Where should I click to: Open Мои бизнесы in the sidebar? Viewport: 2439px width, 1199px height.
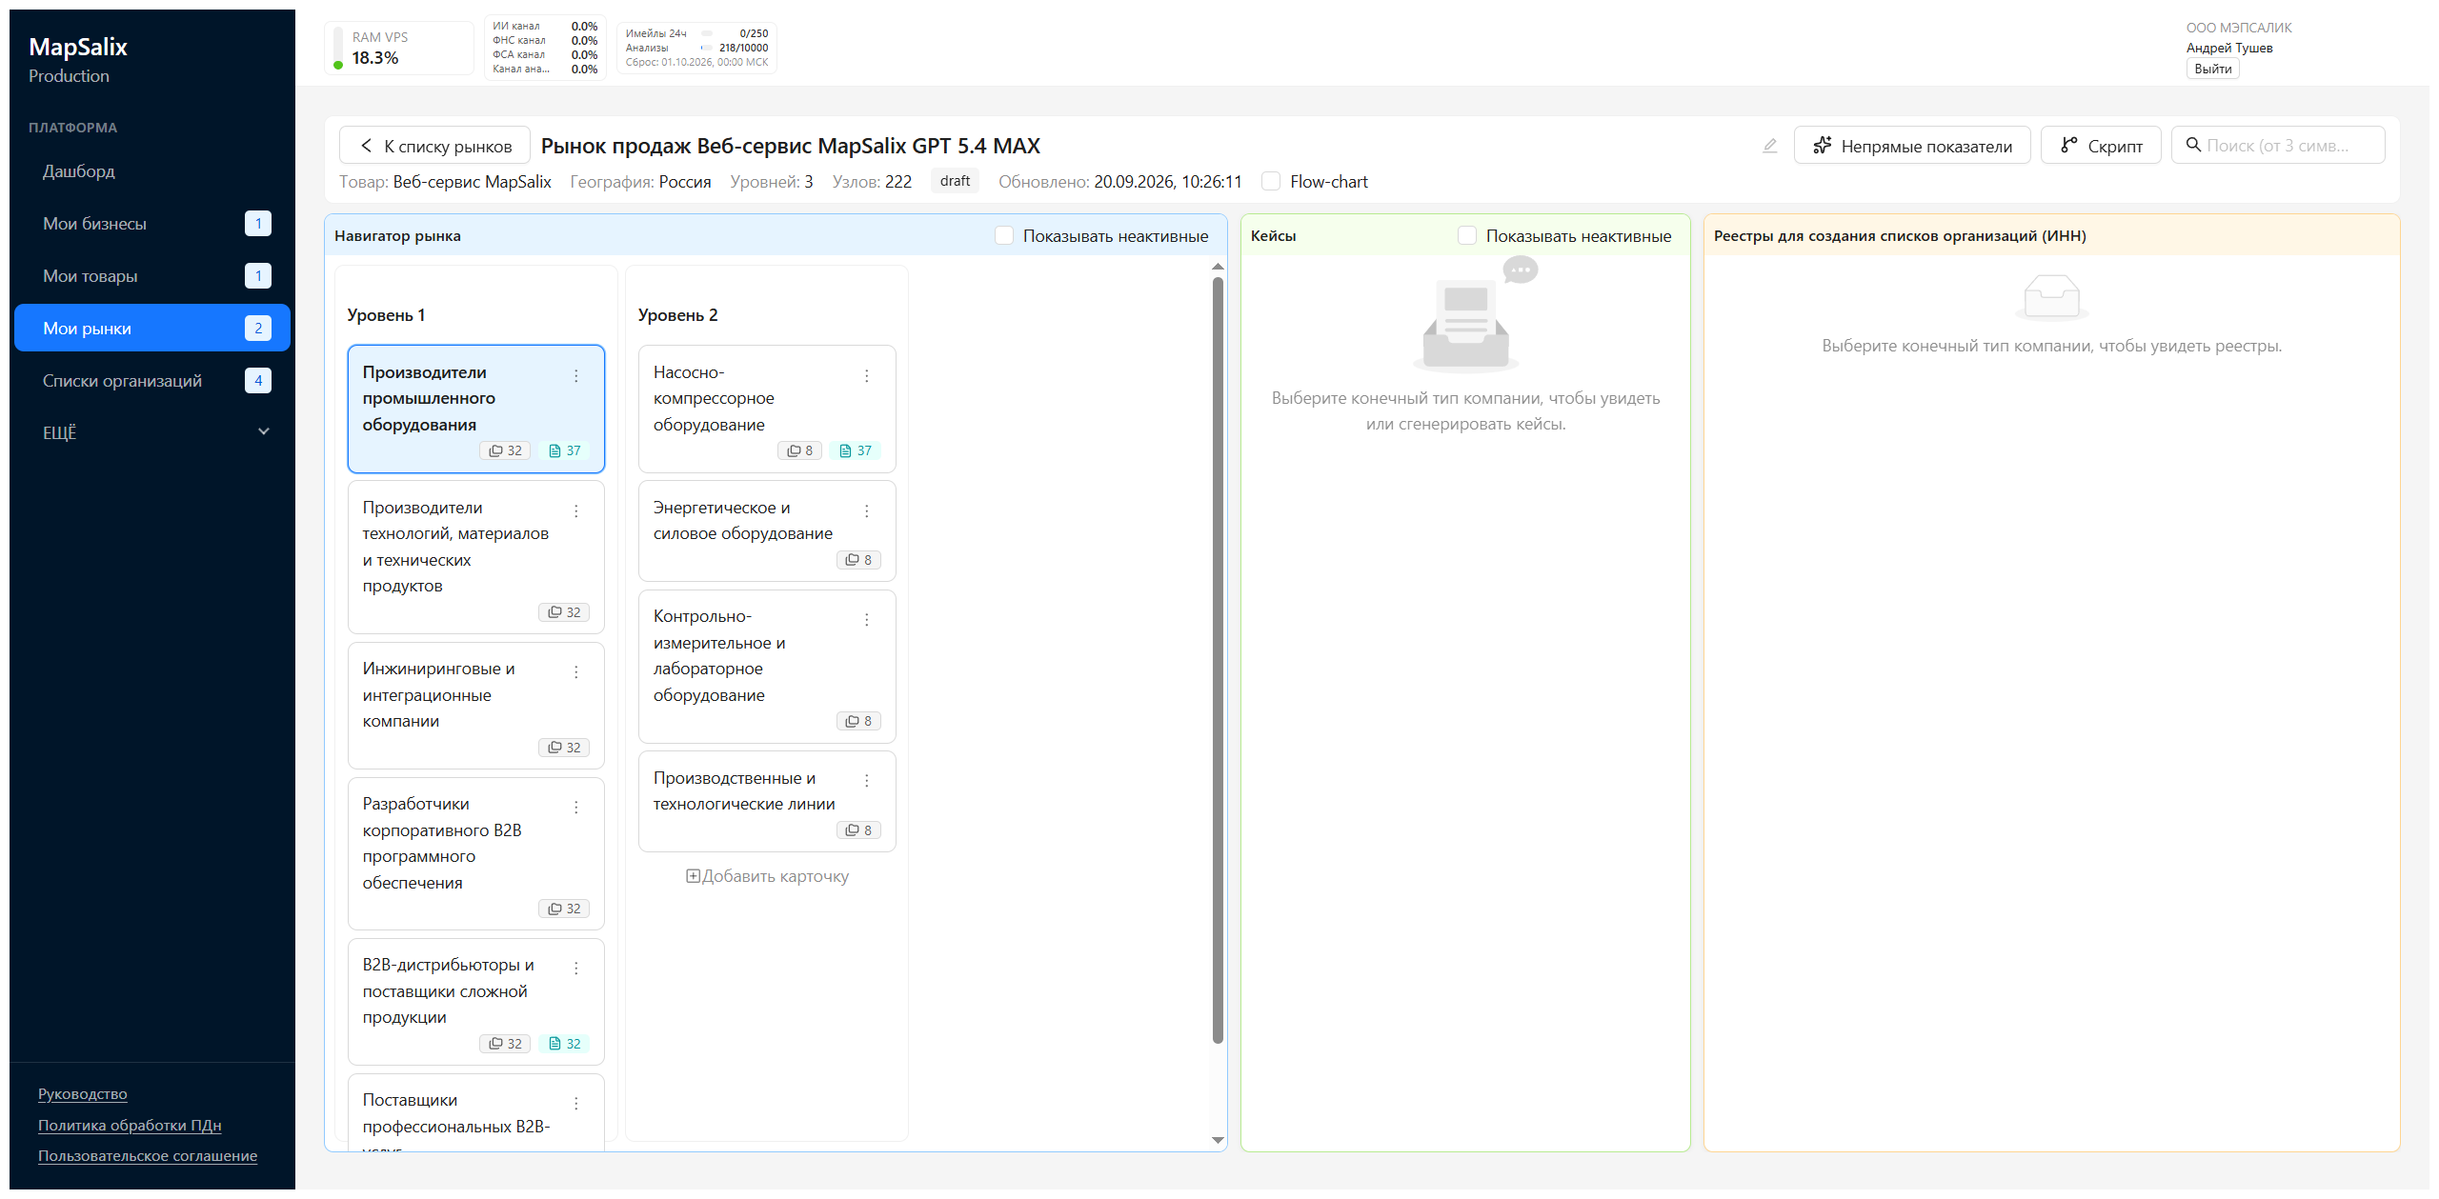tap(152, 224)
